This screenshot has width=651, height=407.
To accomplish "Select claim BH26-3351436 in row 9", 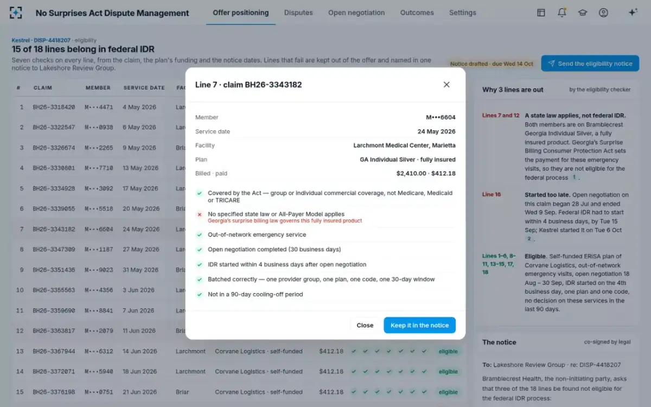I will tap(54, 270).
